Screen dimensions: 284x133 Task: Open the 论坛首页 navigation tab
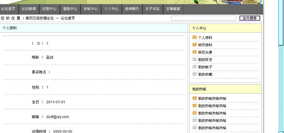tap(8, 9)
